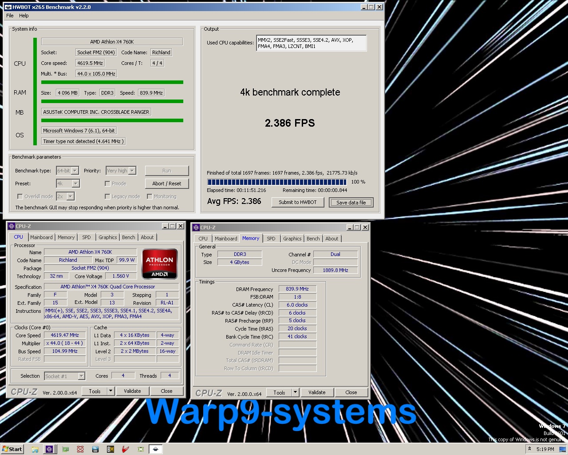Click Validate in right CPU-Z window
The height and width of the screenshot is (455, 568).
point(317,392)
